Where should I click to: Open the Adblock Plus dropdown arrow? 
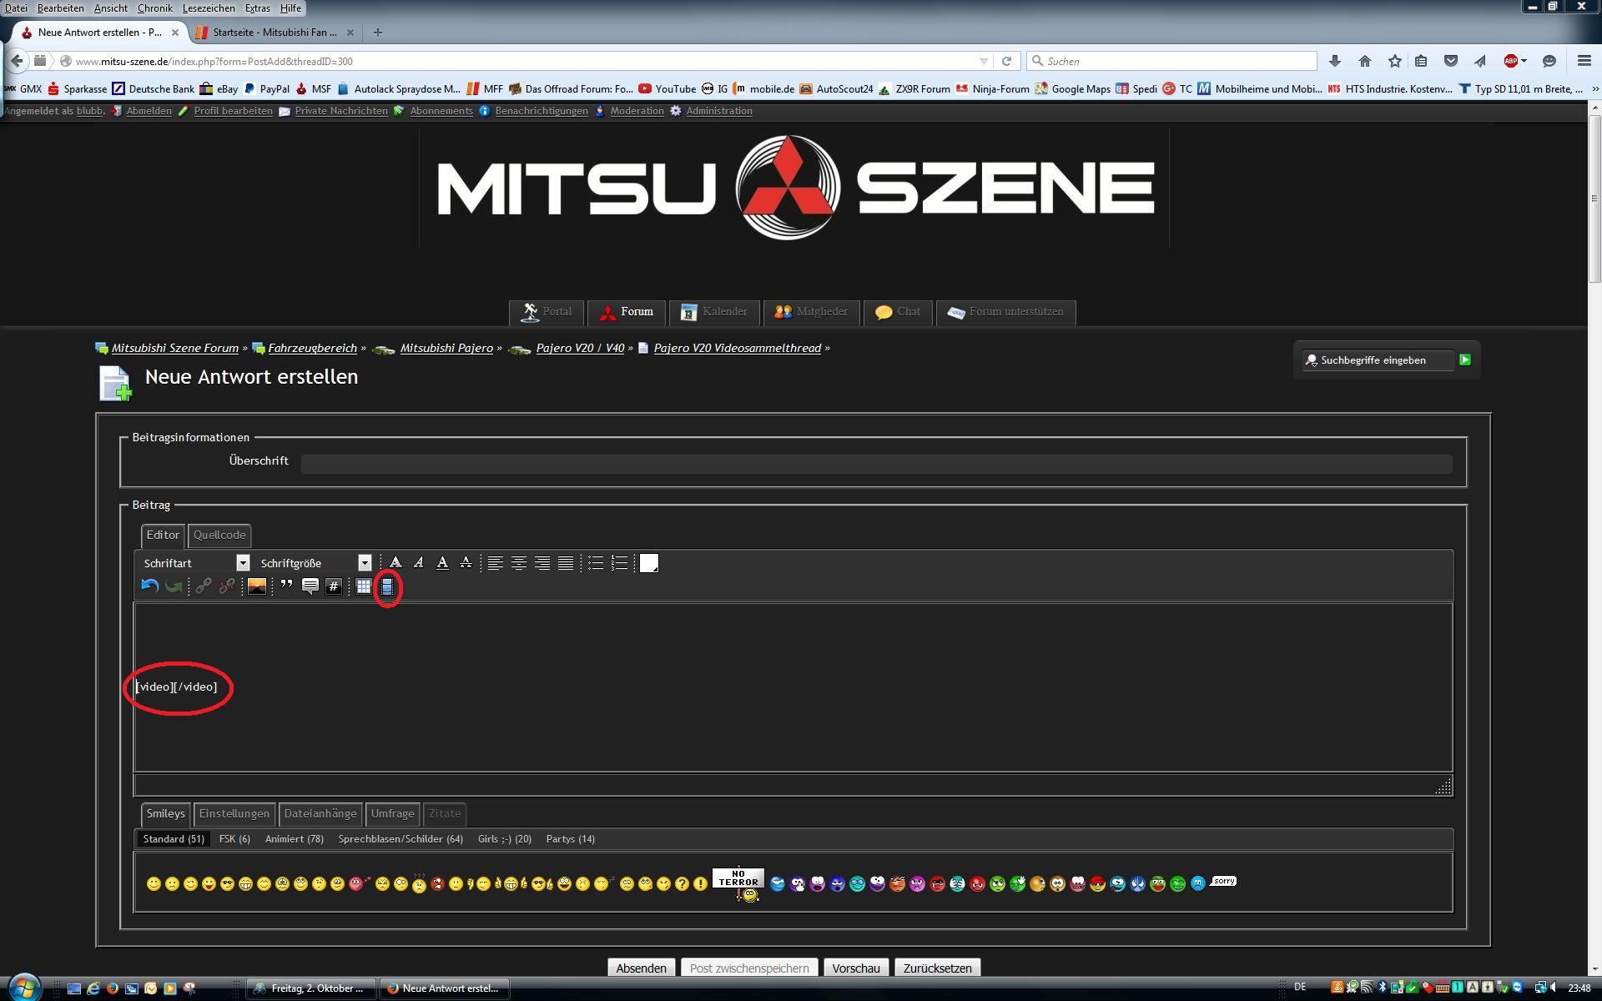click(x=1524, y=61)
